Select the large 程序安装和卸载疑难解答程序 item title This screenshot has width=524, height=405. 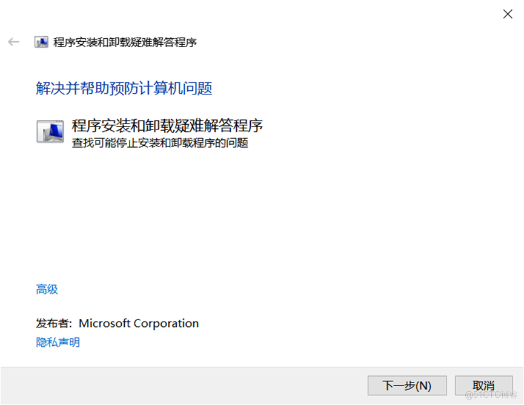click(167, 126)
